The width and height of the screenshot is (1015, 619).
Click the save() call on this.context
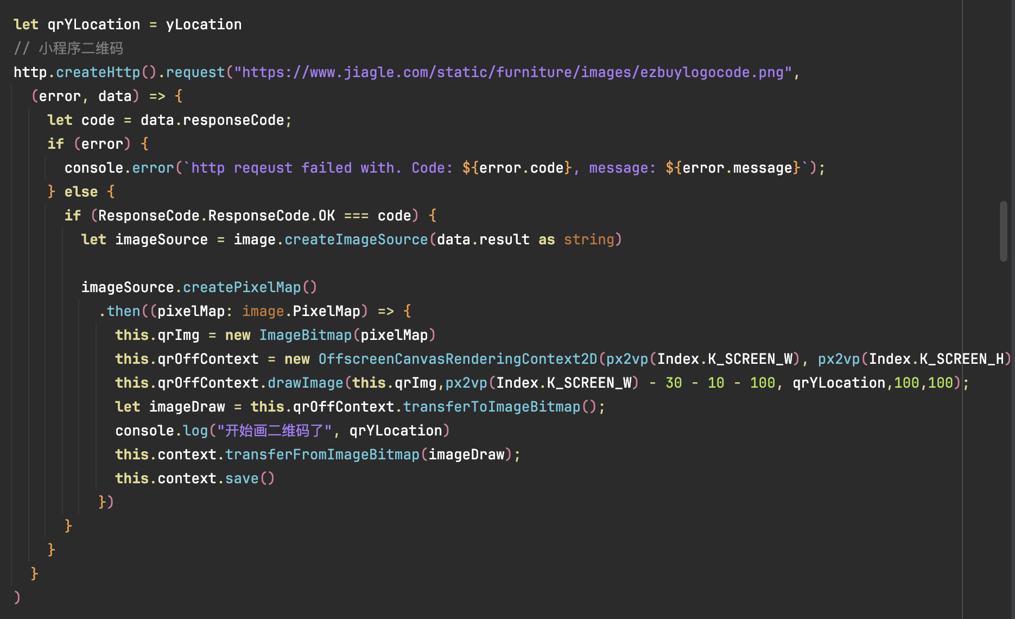[x=242, y=478]
